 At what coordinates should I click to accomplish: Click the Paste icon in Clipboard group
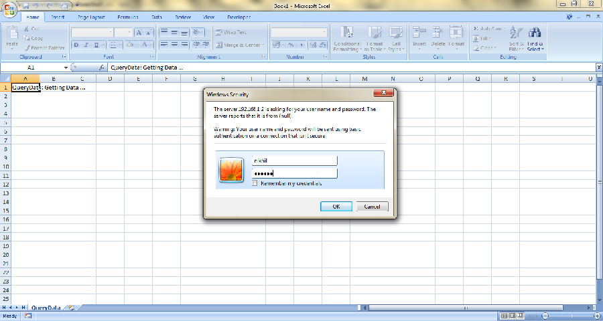[x=12, y=33]
